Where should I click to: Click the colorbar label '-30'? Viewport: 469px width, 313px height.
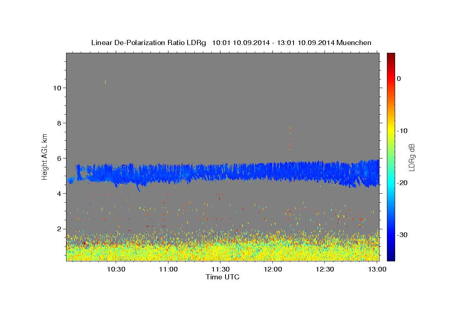tap(402, 235)
